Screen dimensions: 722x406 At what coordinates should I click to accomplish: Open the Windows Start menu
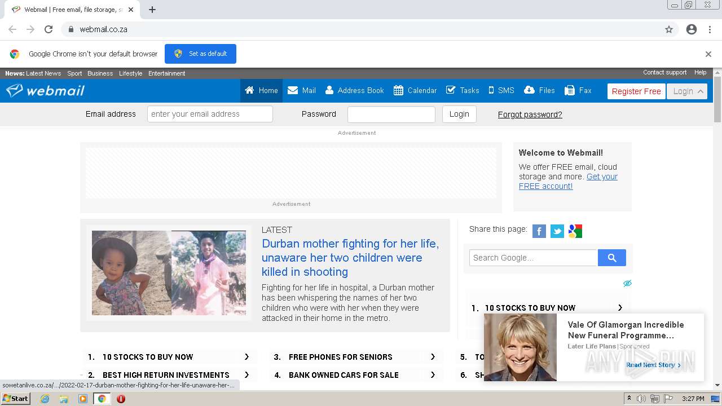(x=16, y=398)
